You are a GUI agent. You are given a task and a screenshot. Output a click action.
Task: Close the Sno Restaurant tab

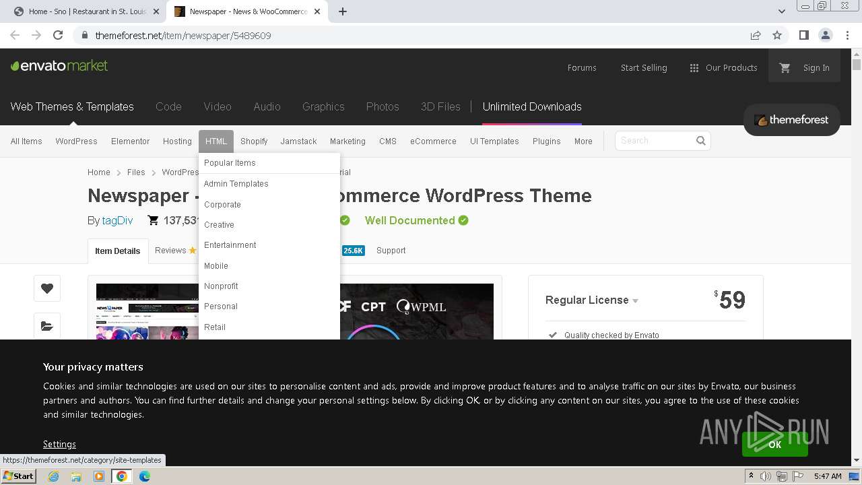156,11
